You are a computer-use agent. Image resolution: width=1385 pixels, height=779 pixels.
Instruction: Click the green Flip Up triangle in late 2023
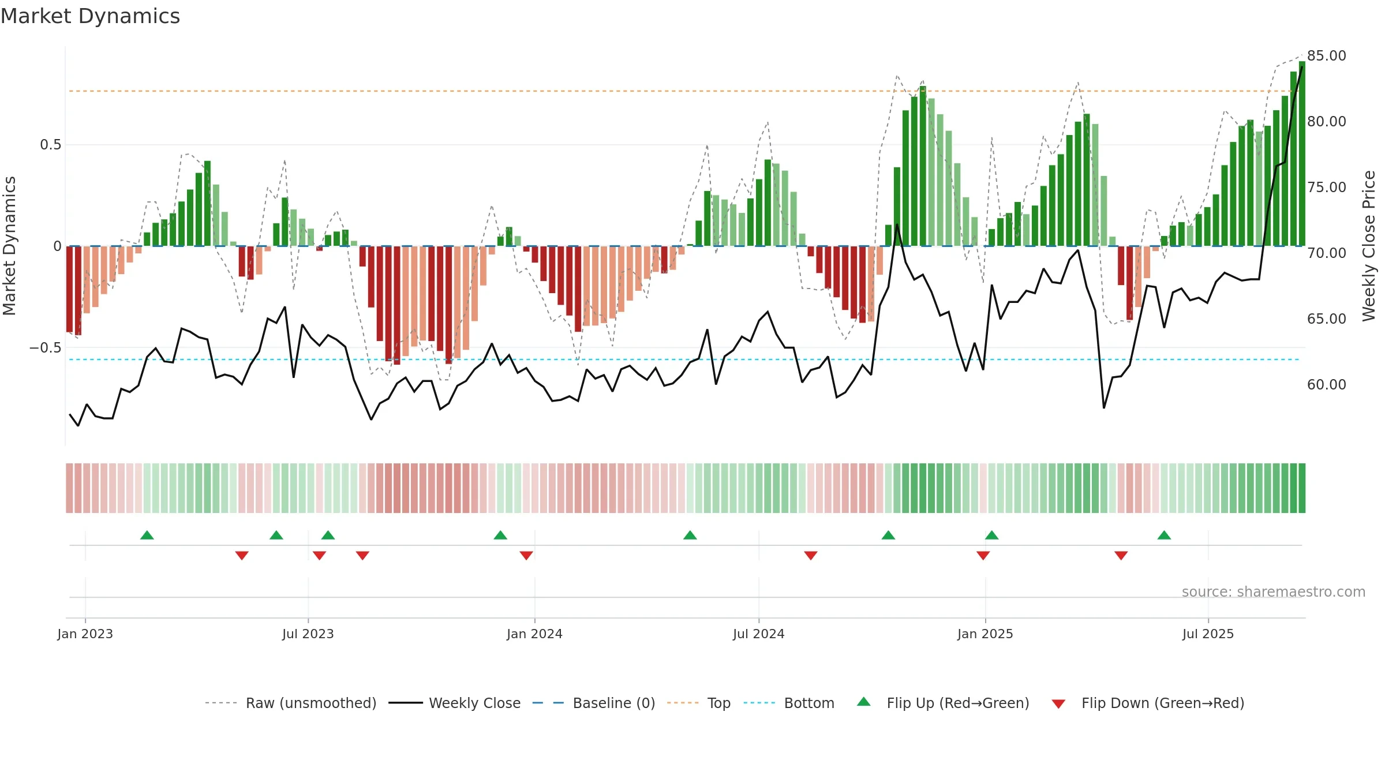[500, 535]
